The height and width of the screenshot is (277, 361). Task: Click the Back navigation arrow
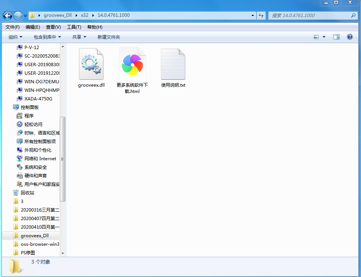(7, 16)
